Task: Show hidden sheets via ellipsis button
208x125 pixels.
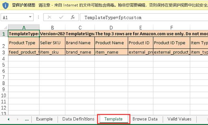Action: (x=27, y=119)
